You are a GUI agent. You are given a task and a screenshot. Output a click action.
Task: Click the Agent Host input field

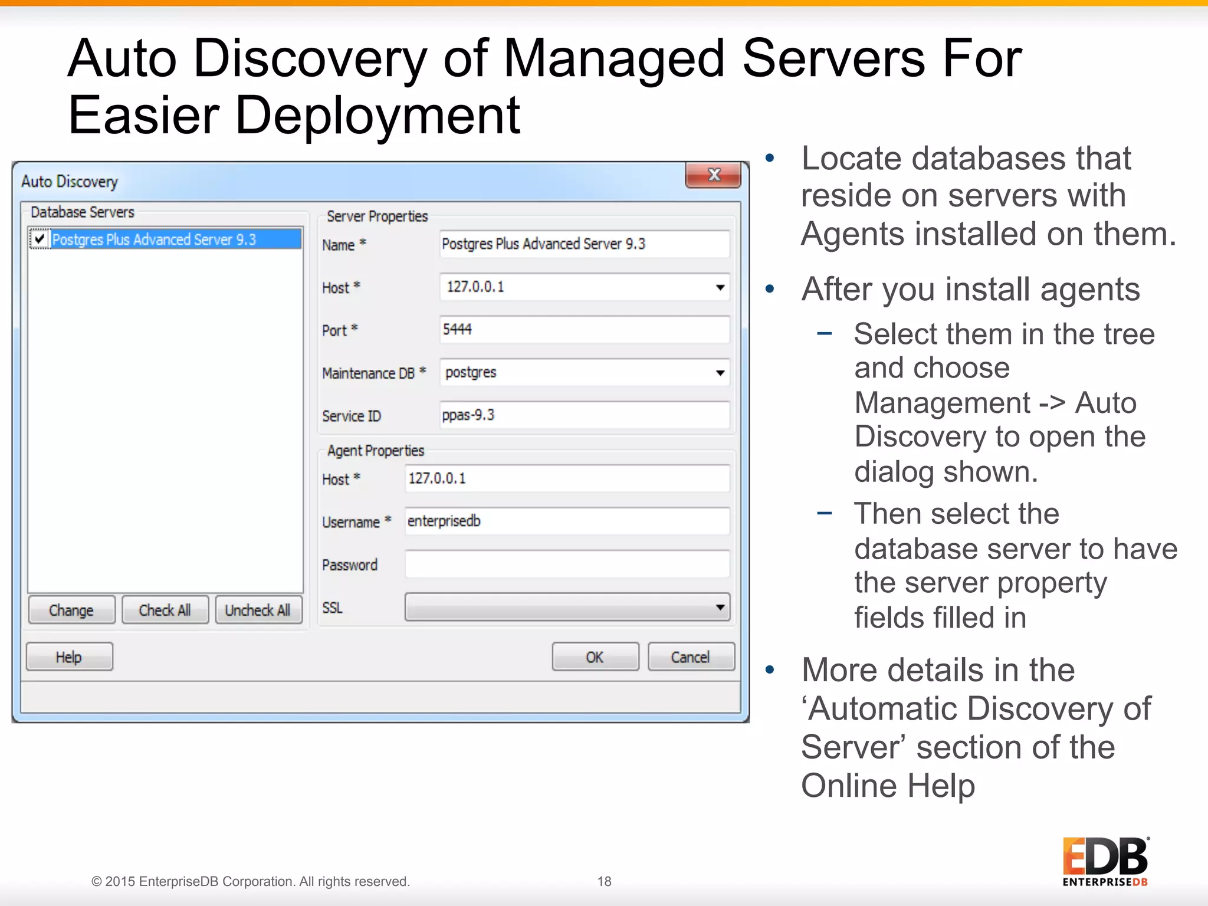point(566,478)
